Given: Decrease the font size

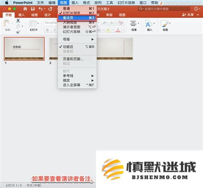Looking at the screenshot, I should (112, 23).
